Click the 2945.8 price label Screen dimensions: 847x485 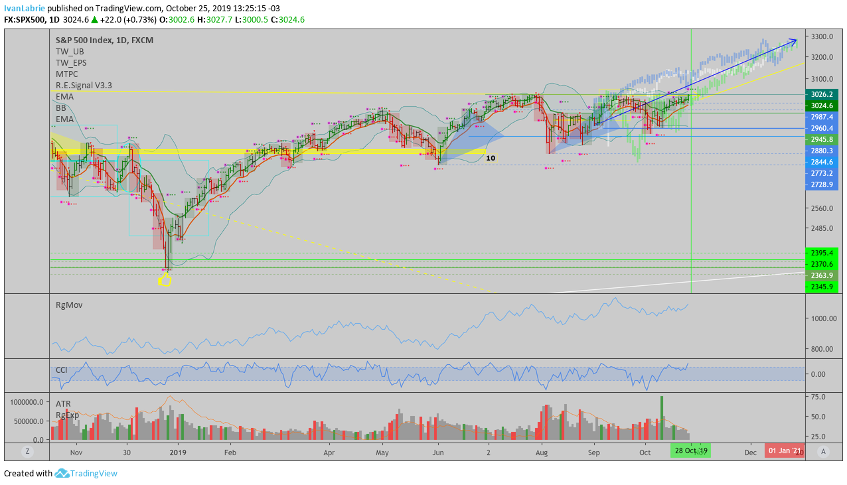pyautogui.click(x=822, y=139)
